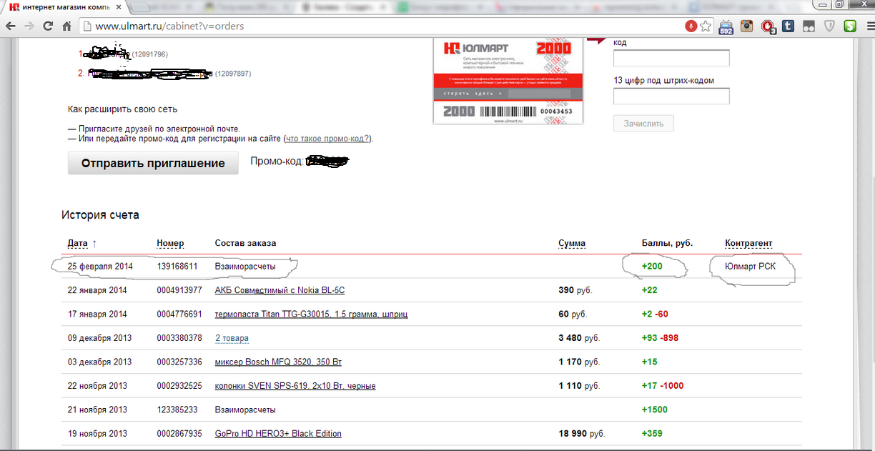Click order number 0004913977
Screen dimensions: 875x451
tap(179, 290)
